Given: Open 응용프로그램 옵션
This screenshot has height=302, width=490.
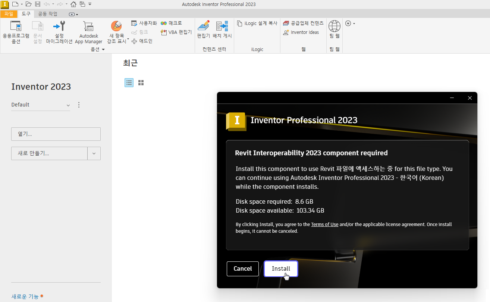Looking at the screenshot, I should [x=16, y=32].
